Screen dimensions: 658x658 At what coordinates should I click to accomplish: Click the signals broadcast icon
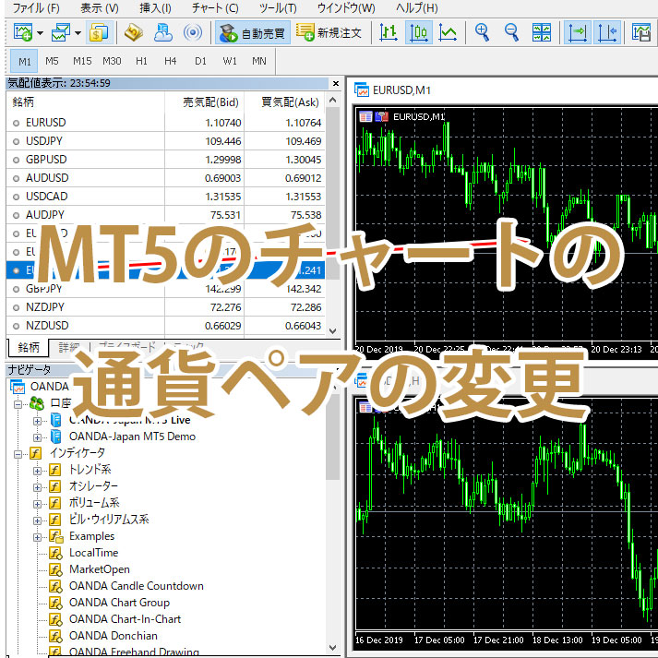click(193, 32)
